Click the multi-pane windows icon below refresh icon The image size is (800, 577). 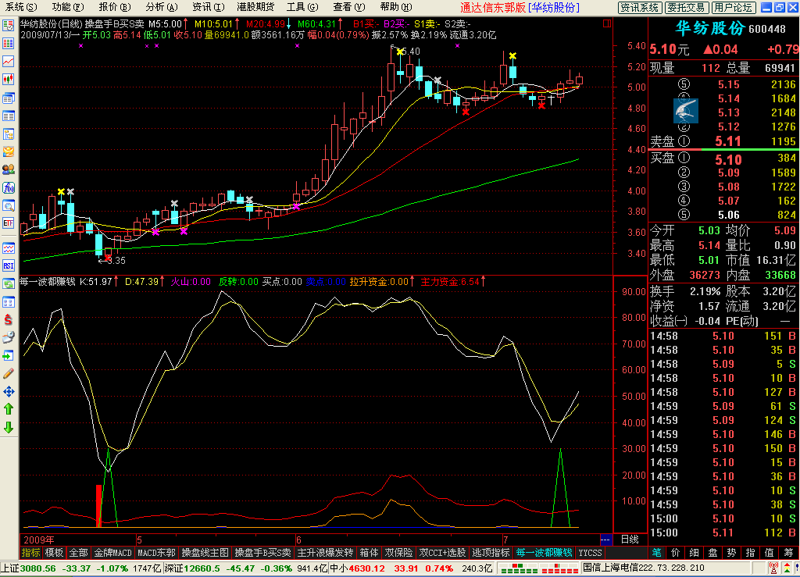pos(8,302)
